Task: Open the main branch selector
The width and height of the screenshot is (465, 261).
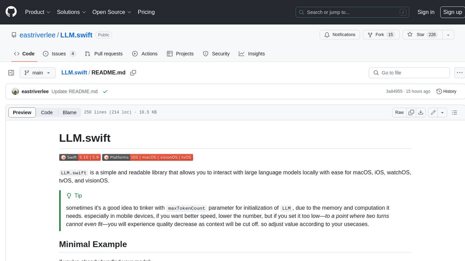Action: click(x=38, y=73)
